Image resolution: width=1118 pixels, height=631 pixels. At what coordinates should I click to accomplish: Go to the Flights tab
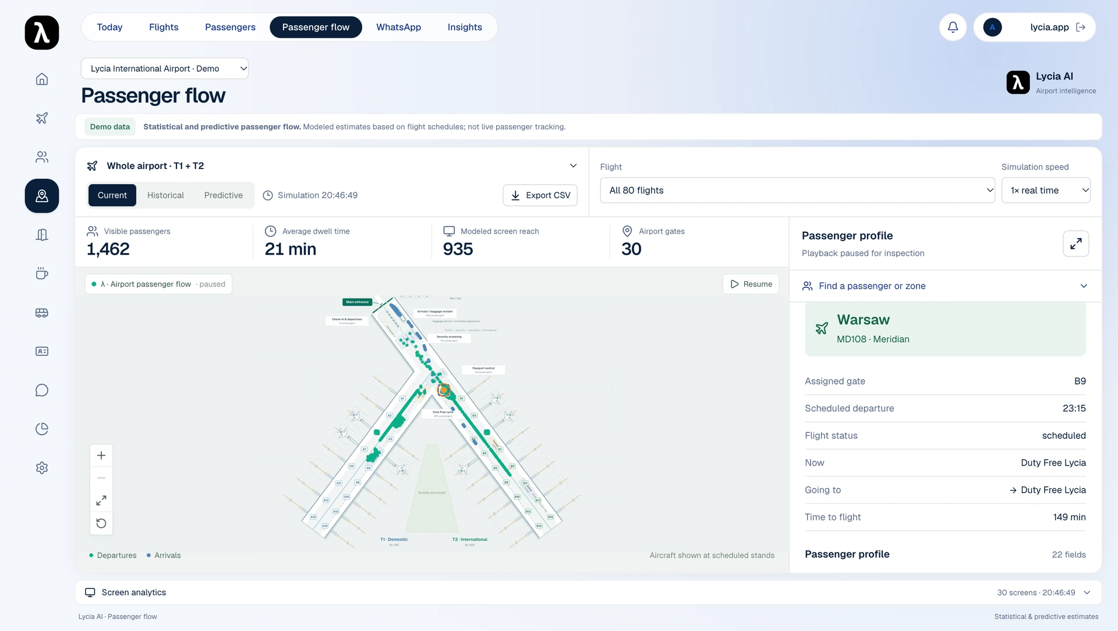click(x=164, y=27)
